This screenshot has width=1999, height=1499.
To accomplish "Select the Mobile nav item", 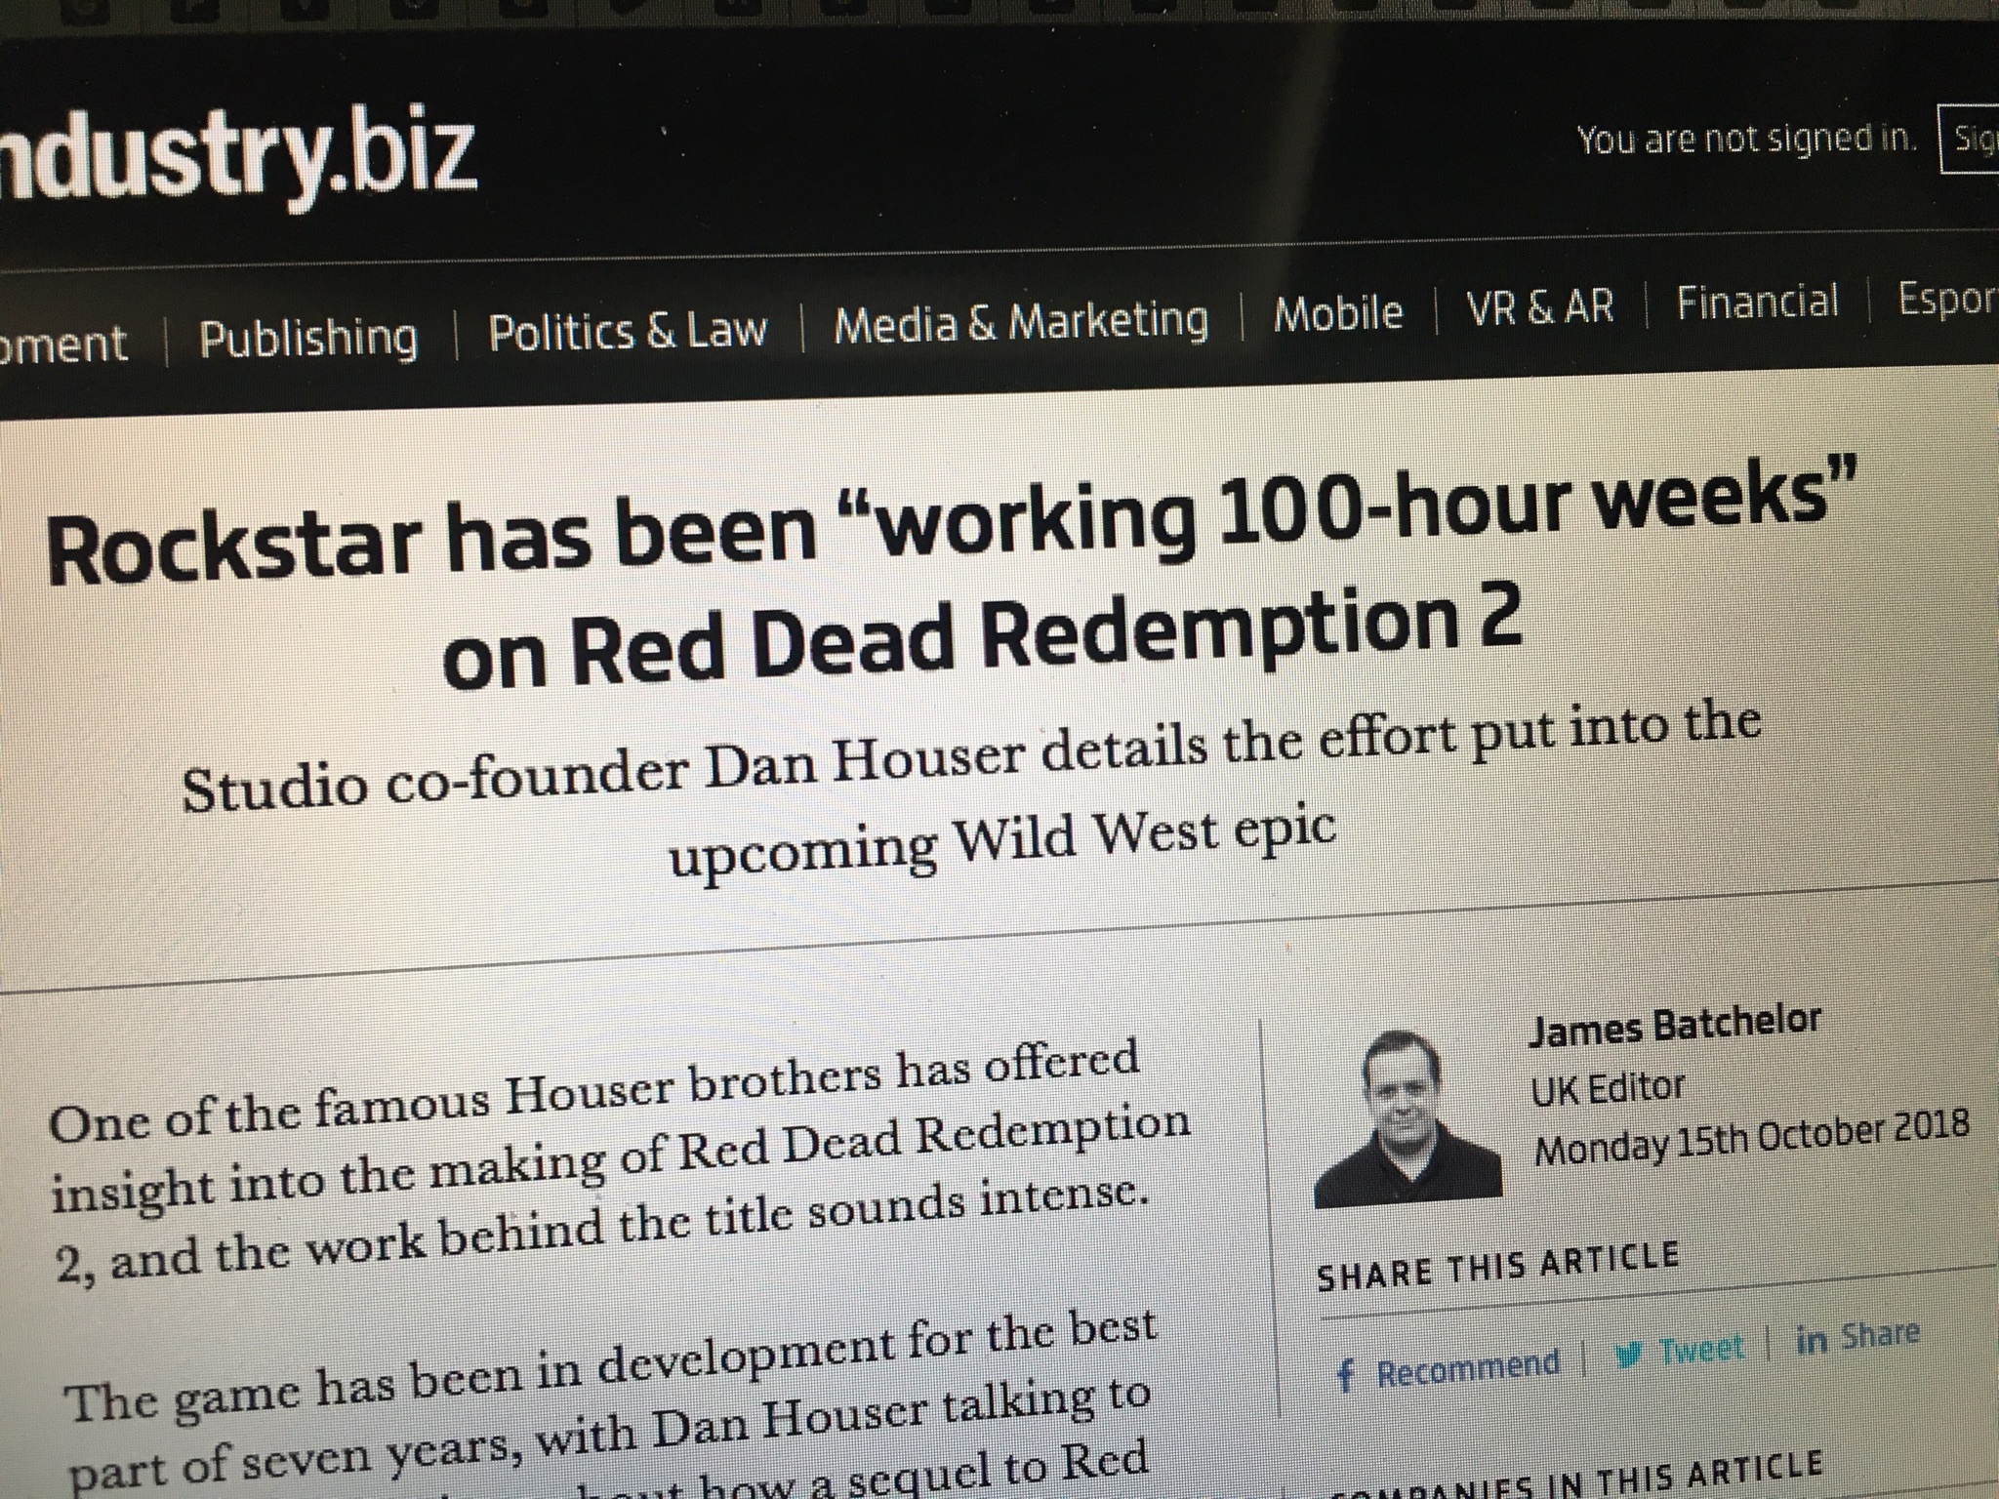I will pyautogui.click(x=1338, y=313).
